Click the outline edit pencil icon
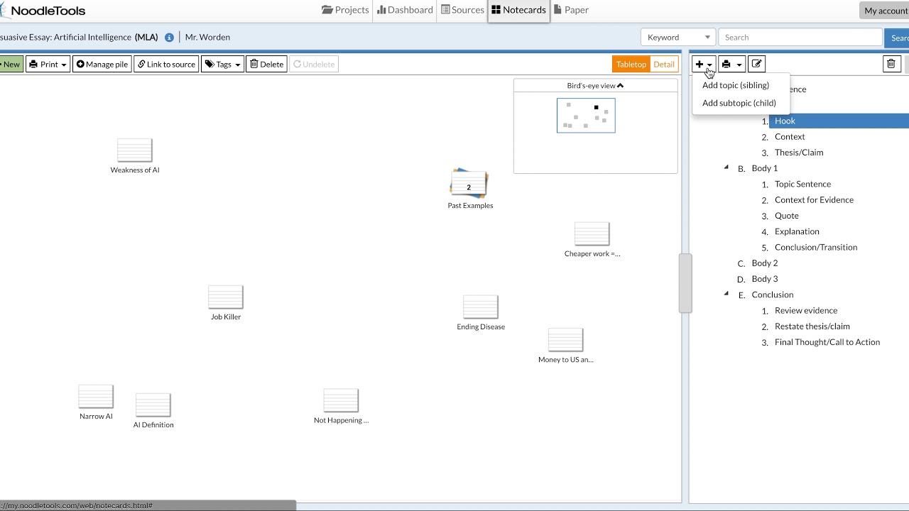 coord(757,64)
